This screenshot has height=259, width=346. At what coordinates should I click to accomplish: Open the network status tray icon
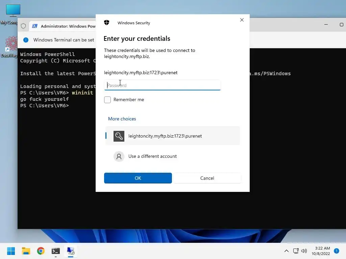point(296,251)
